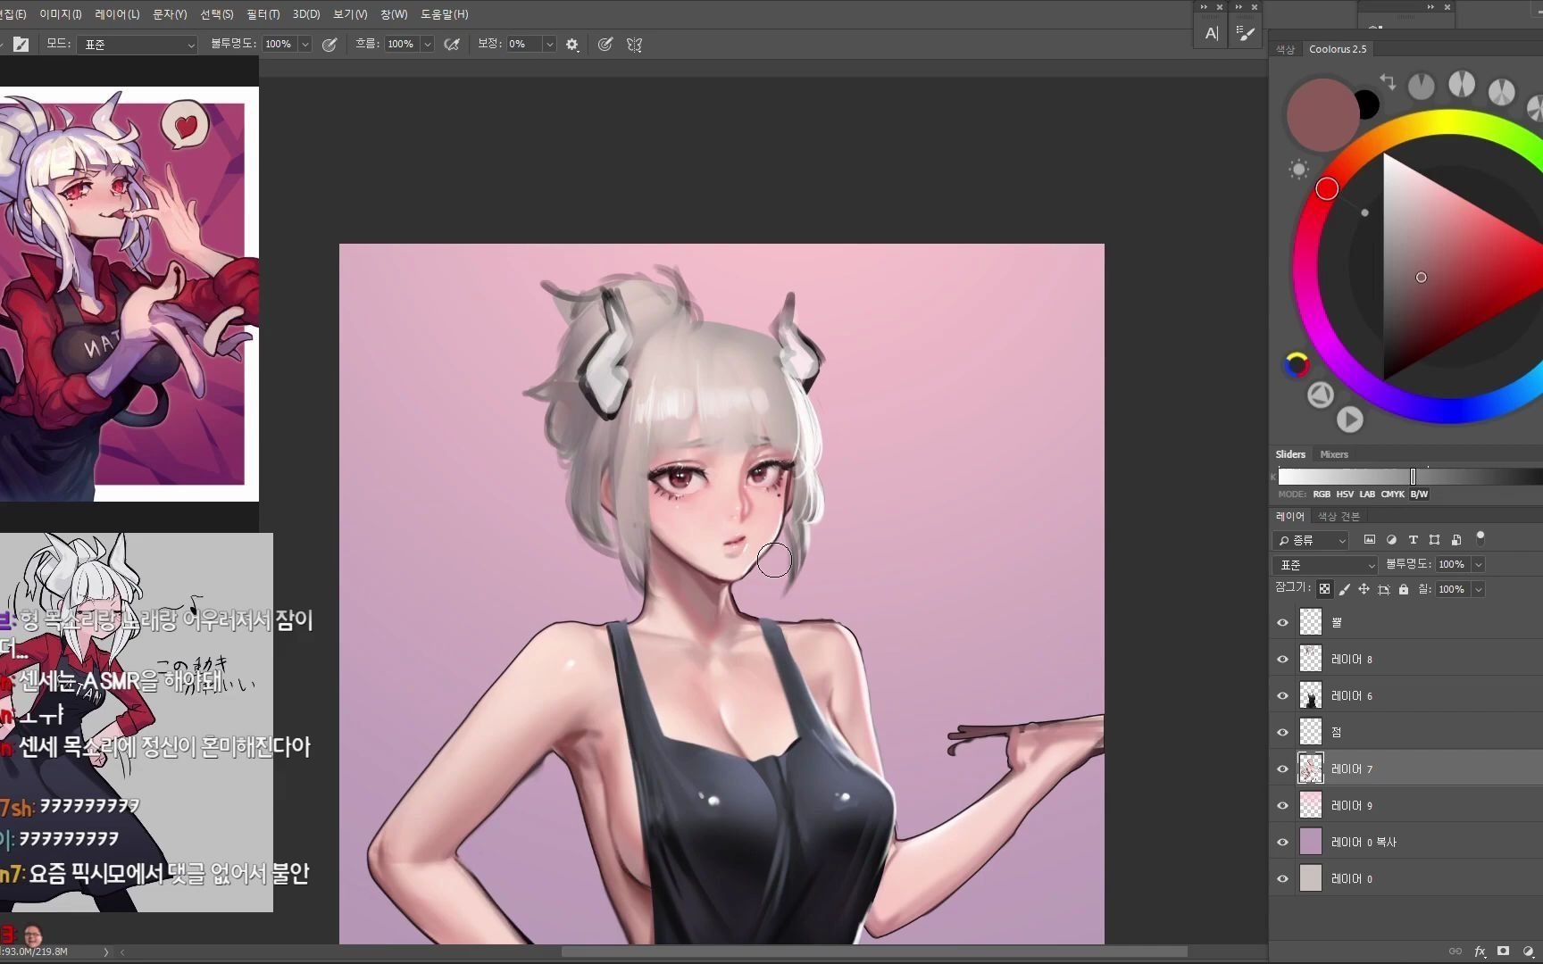Image resolution: width=1543 pixels, height=964 pixels.
Task: Swap foreground and background colors in Coolorus
Action: tap(1388, 81)
